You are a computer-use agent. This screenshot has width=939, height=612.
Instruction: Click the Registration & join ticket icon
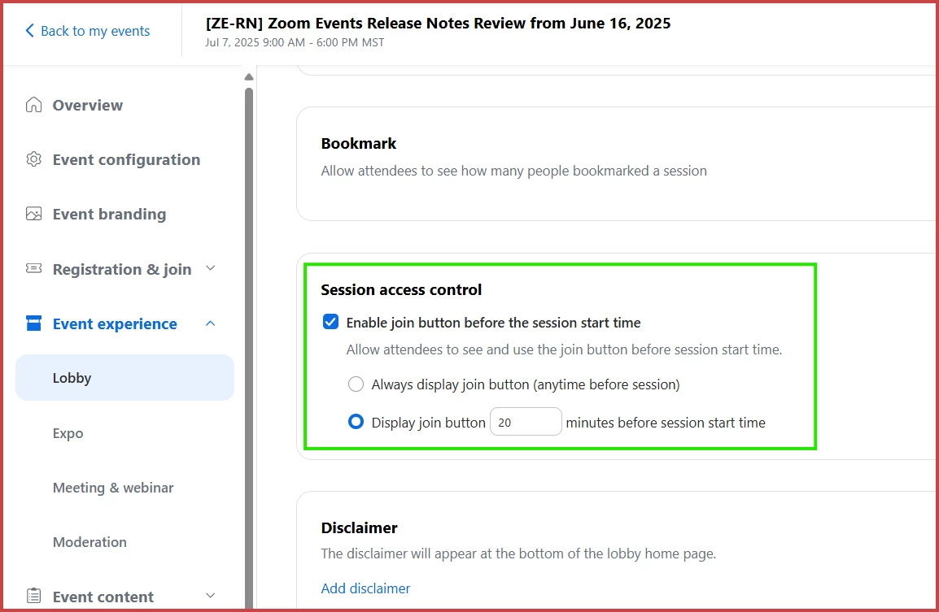[33, 268]
